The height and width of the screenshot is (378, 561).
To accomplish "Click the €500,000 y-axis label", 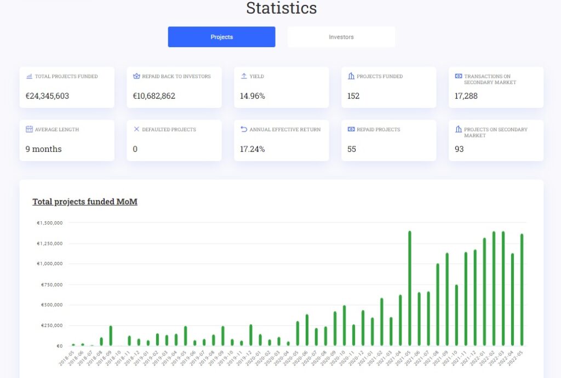I will point(52,305).
